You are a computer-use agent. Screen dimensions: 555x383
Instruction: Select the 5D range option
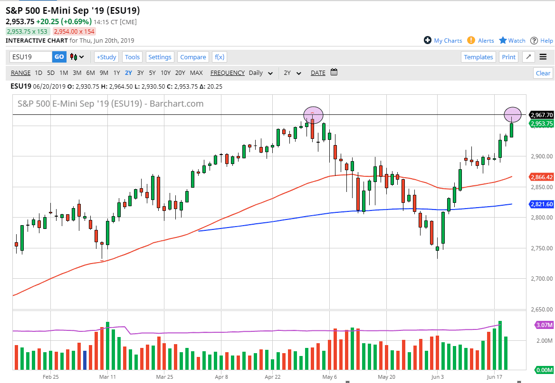coord(51,73)
